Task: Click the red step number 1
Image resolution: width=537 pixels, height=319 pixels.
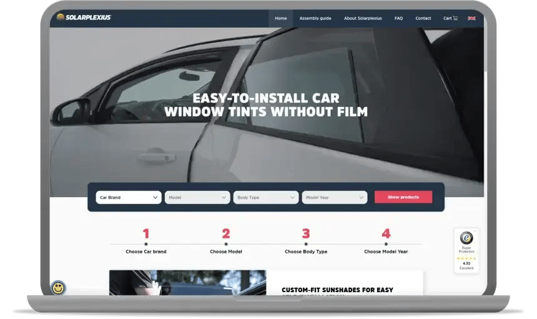Action: click(x=146, y=234)
